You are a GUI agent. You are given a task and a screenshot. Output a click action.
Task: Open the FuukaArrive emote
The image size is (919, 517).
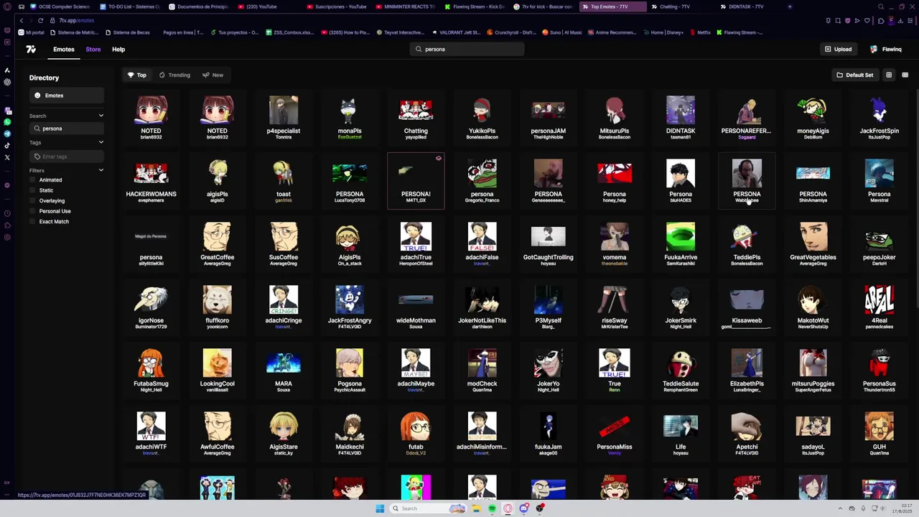tap(681, 244)
